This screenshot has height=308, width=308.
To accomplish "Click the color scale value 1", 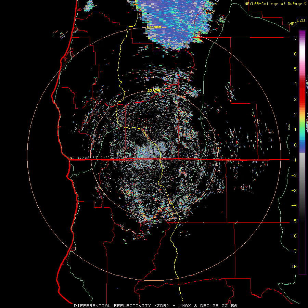I will pyautogui.click(x=295, y=130).
